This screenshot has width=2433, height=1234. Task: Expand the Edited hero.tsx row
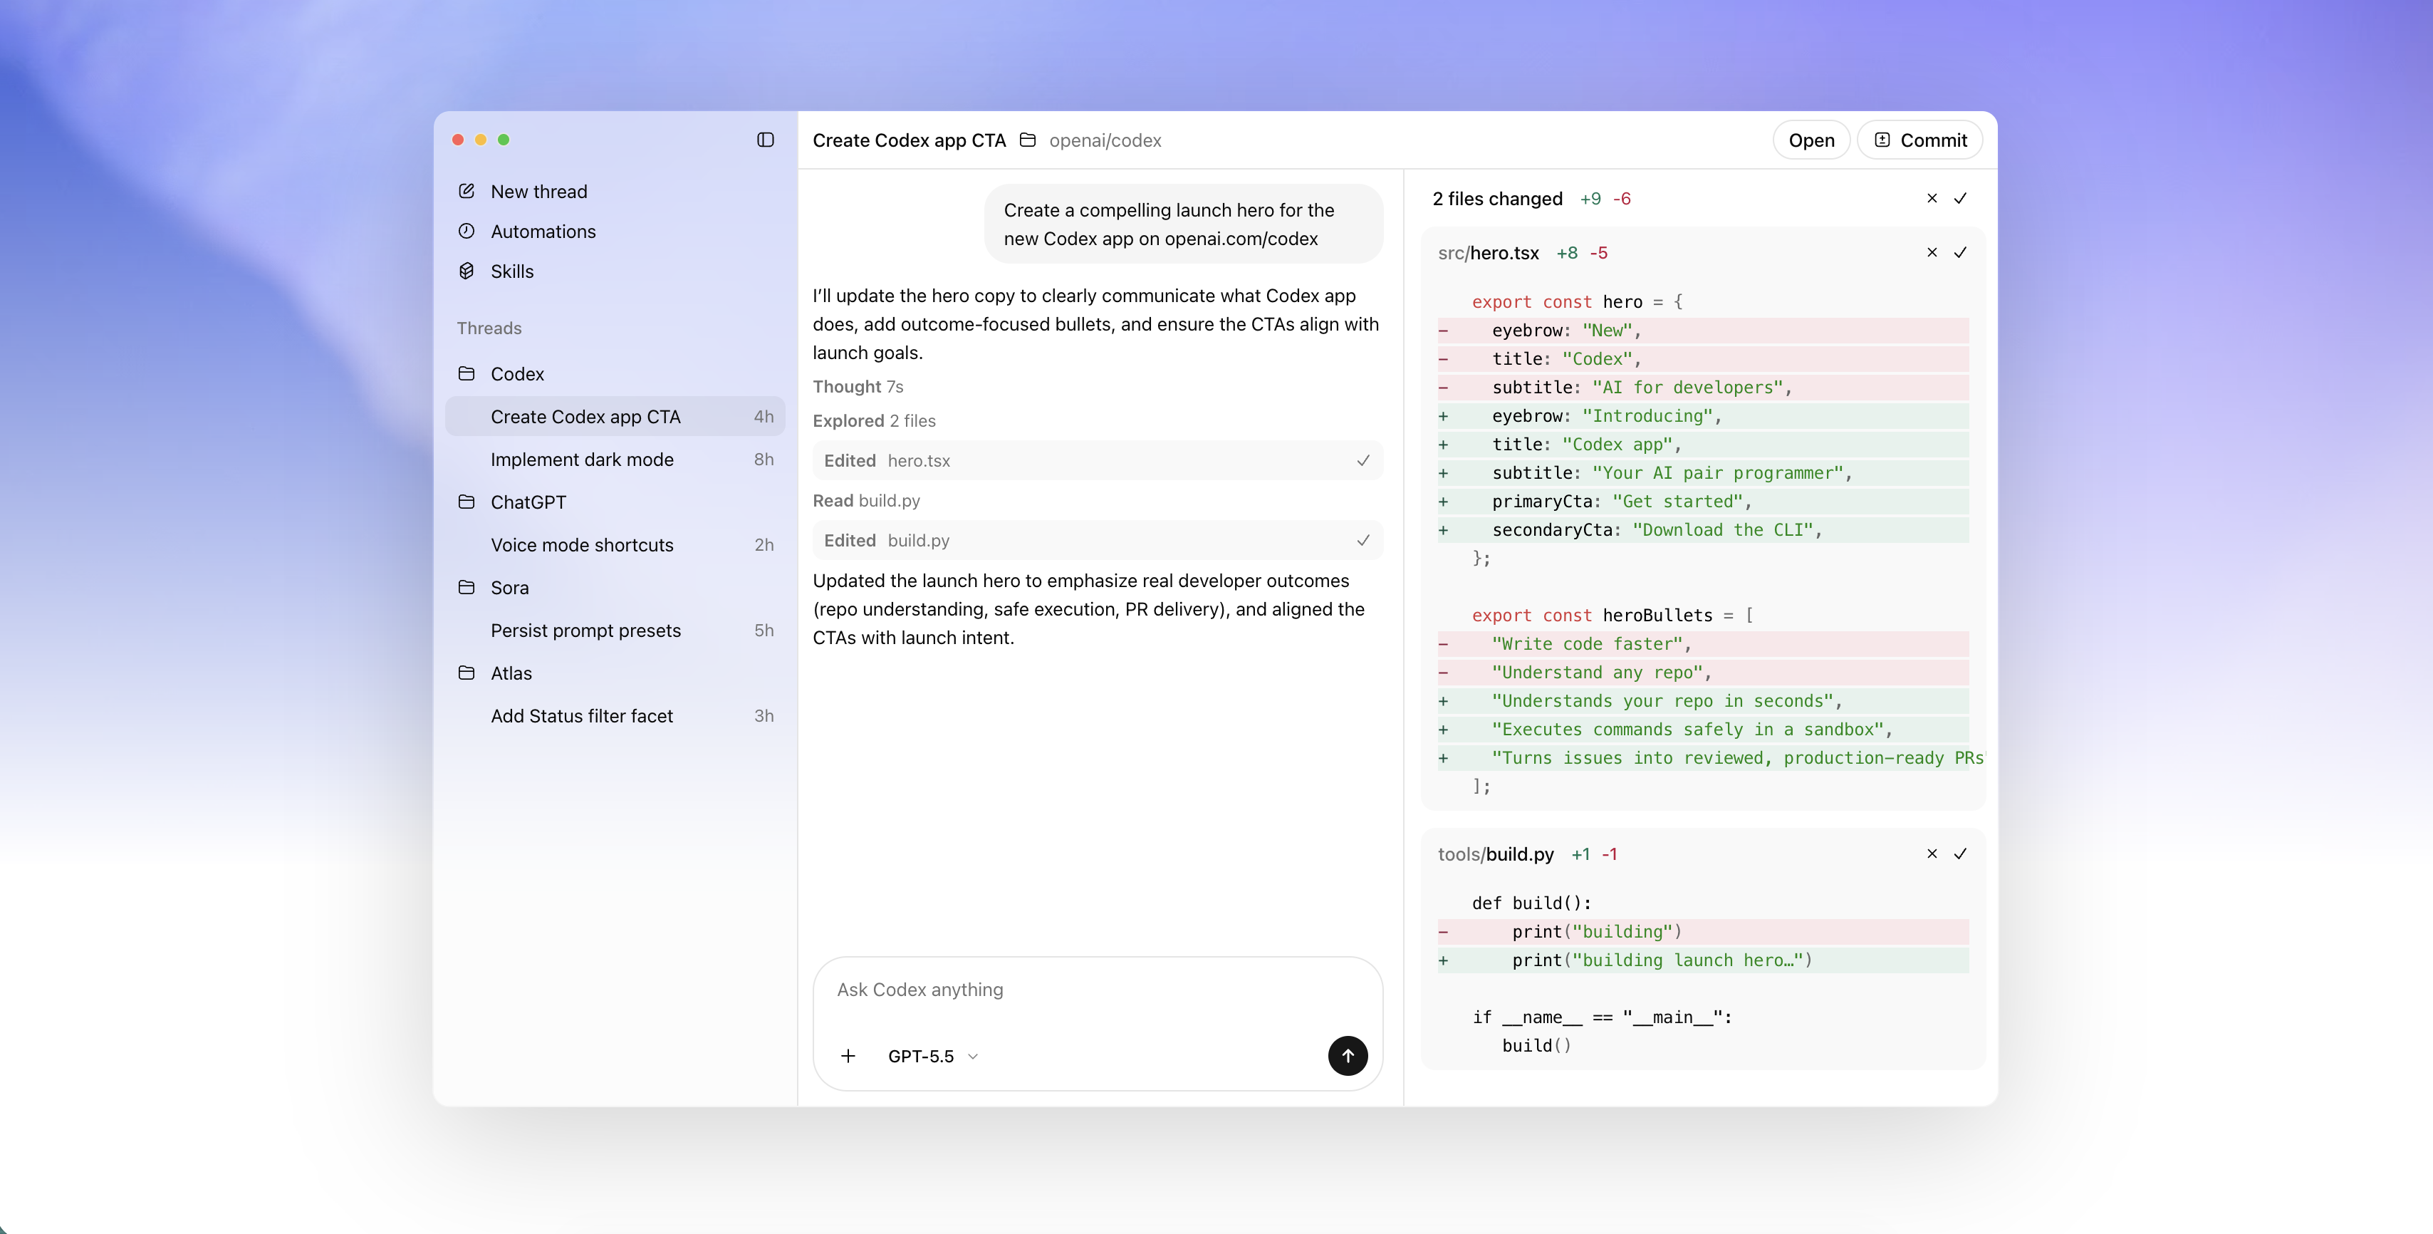click(1098, 461)
